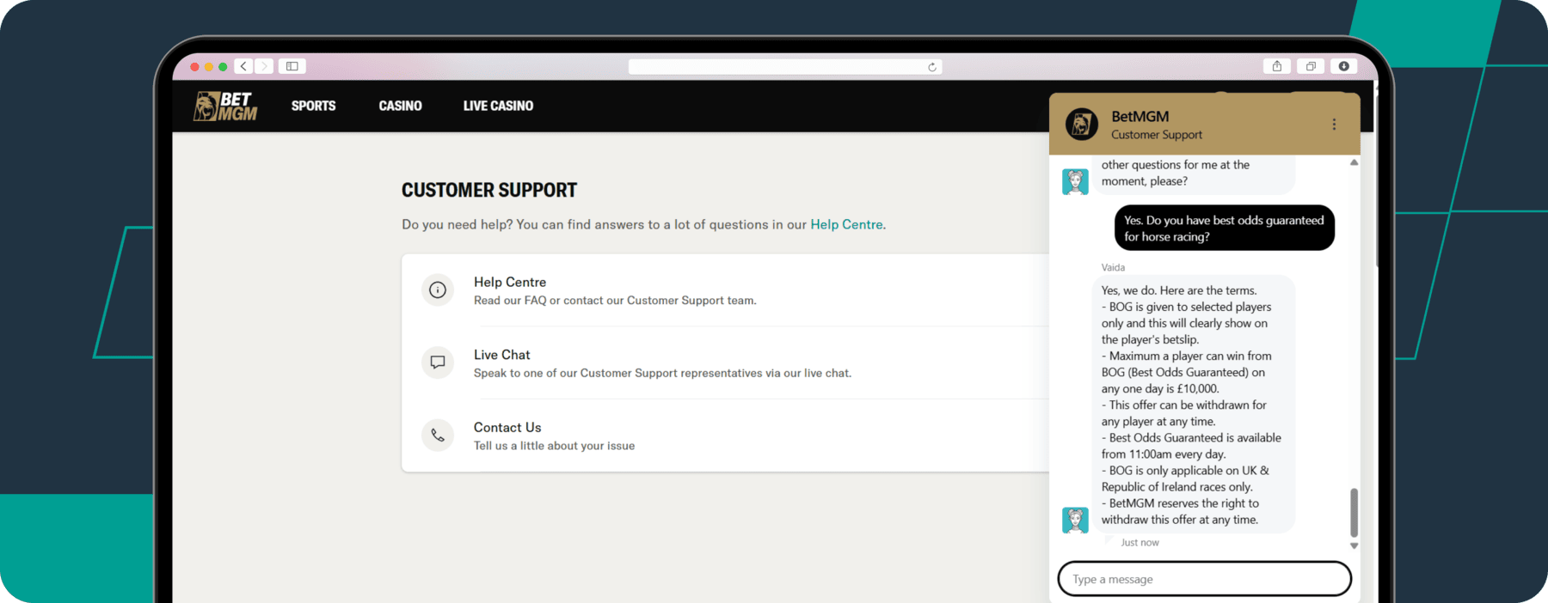Click 'Tell us a little about your issue'
This screenshot has width=1548, height=603.
tap(554, 446)
